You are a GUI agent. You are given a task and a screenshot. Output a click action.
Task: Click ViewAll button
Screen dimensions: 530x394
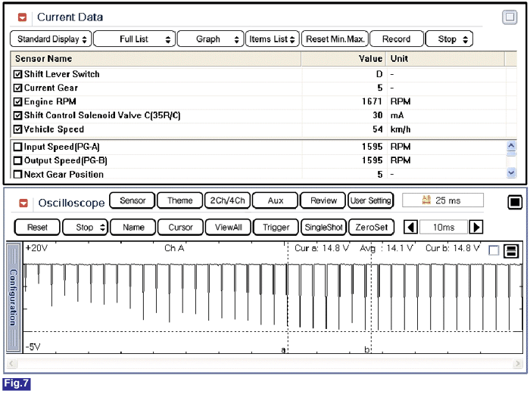click(228, 227)
